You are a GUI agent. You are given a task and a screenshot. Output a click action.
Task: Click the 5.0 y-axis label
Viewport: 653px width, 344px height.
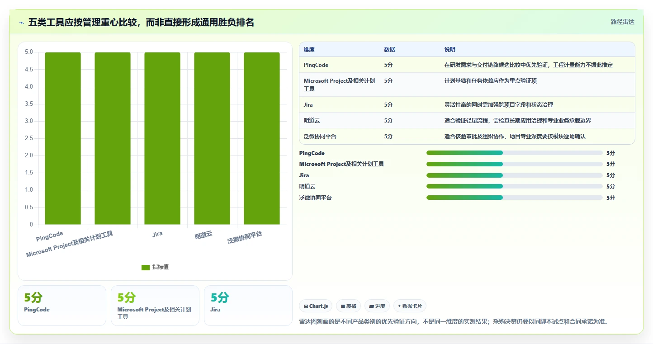click(x=29, y=52)
